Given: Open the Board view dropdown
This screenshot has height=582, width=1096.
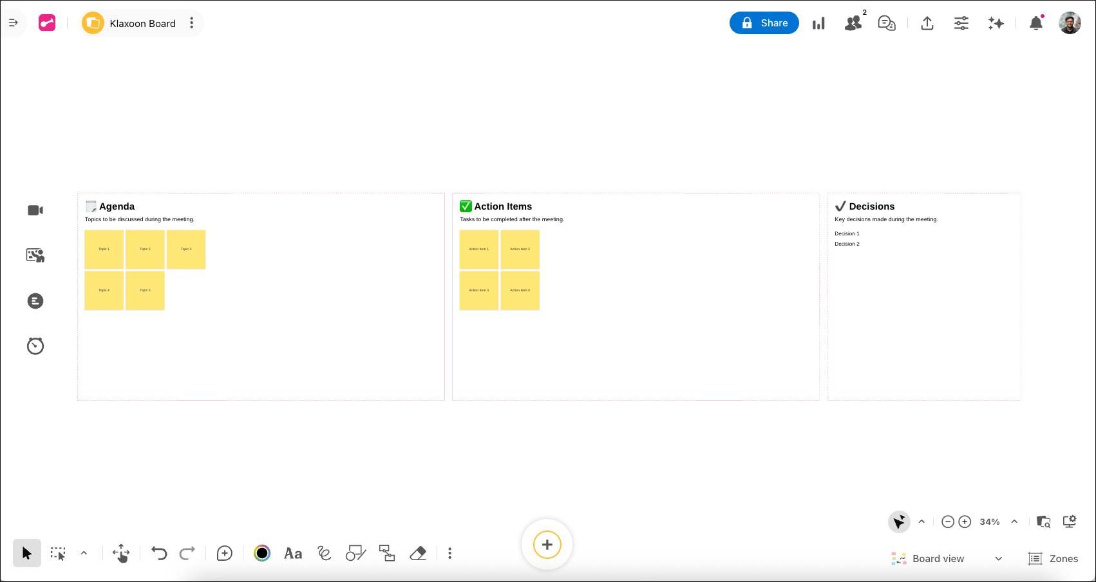Looking at the screenshot, I should 947,558.
